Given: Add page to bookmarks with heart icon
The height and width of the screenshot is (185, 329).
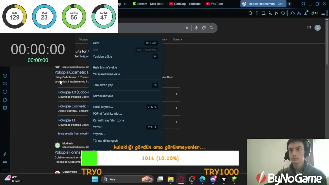Looking at the screenshot, I should pyautogui.click(x=283, y=13).
